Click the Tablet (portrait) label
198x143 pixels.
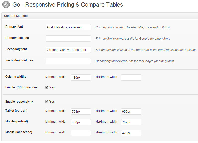click(16, 111)
